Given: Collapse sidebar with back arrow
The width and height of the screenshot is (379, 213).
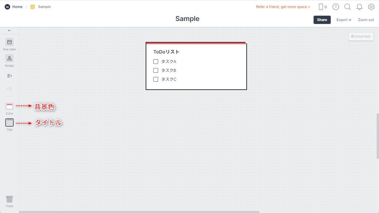Looking at the screenshot, I should coord(9,30).
